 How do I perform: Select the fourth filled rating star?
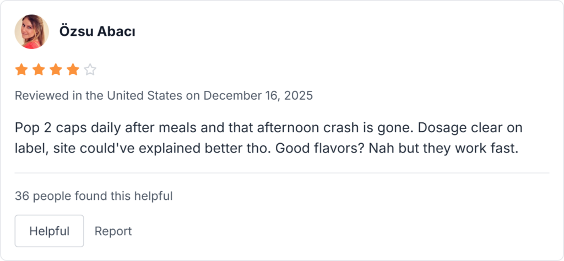[73, 70]
